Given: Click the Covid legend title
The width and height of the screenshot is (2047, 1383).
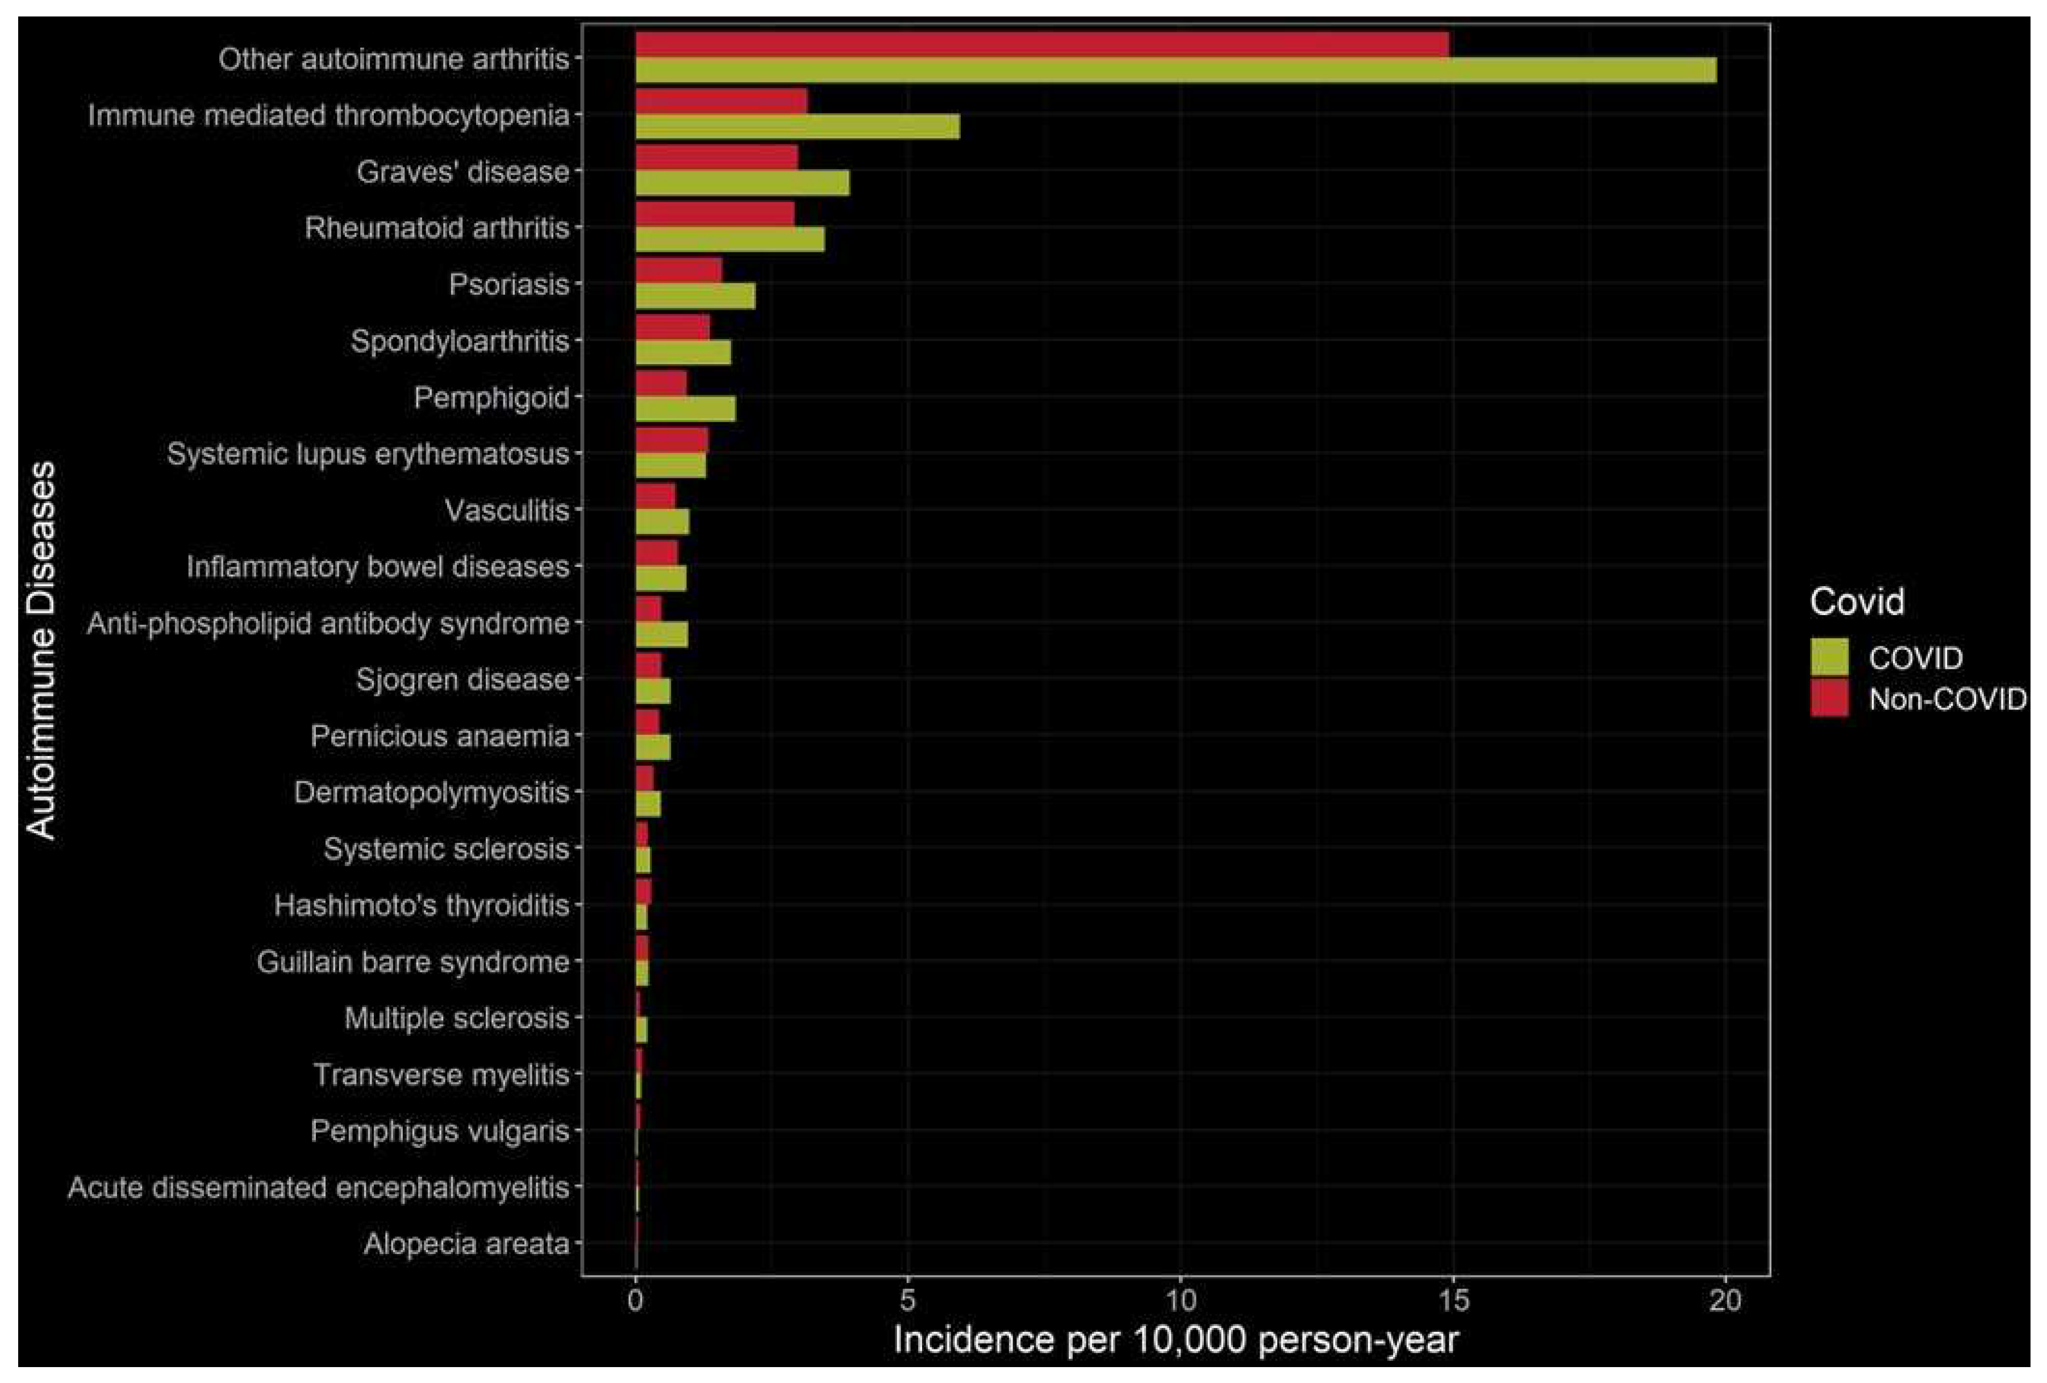Looking at the screenshot, I should point(1857,601).
